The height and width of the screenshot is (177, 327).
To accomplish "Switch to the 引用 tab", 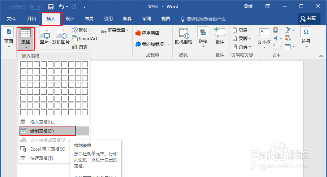I will (108, 19).
